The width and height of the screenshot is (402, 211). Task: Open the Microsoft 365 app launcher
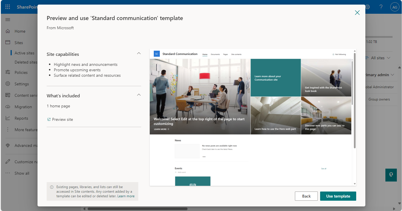[x=8, y=7]
